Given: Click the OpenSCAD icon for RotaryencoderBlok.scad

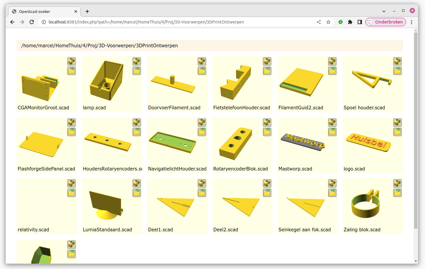Looking at the screenshot, I should (267, 123).
